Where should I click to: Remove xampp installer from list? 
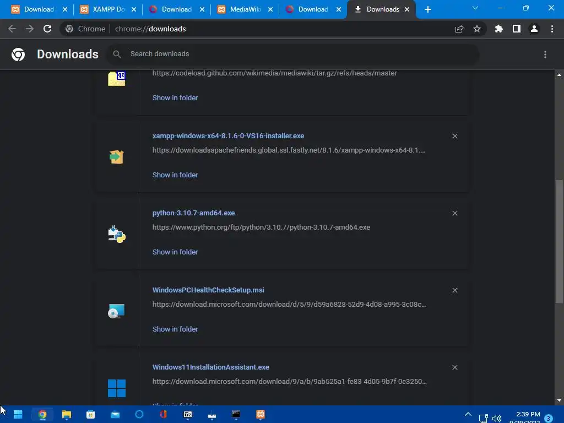click(x=454, y=136)
